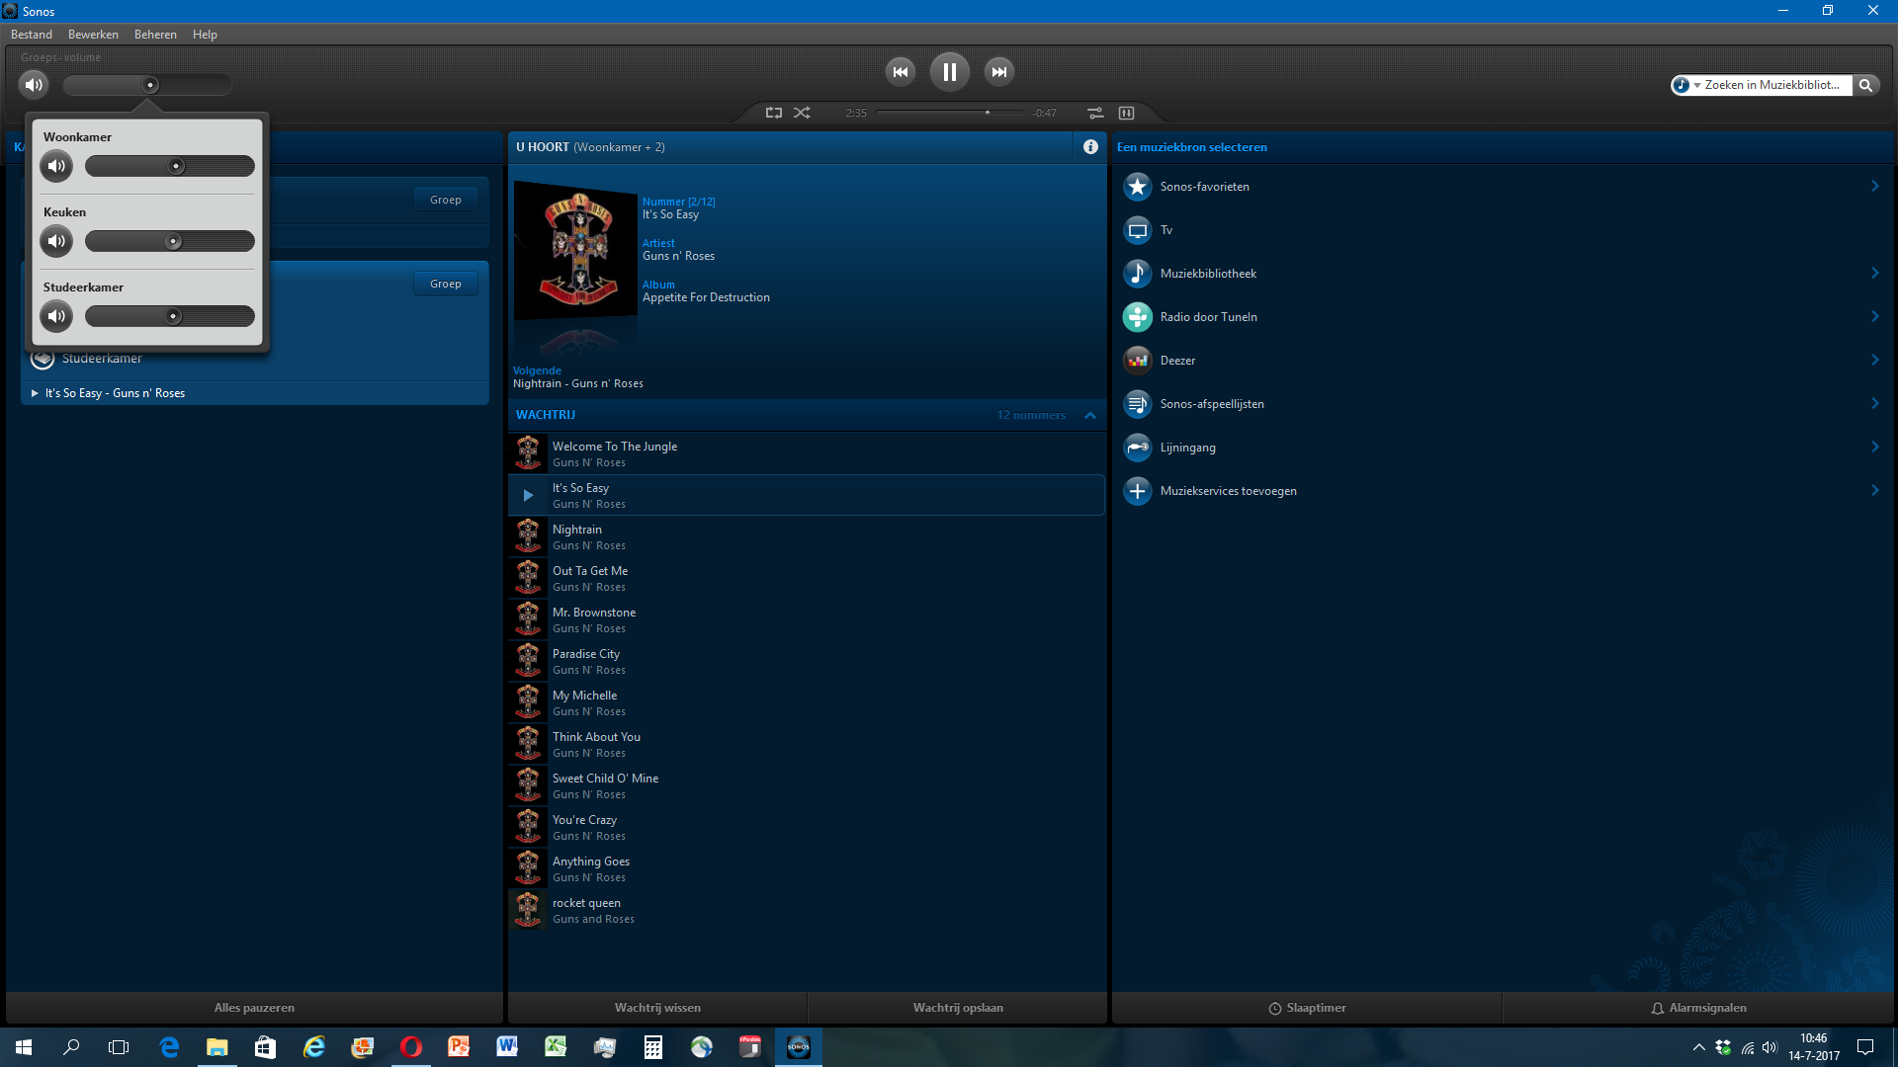This screenshot has width=1898, height=1067.
Task: Collapse the Wachtrij queue with arrow
Action: tap(1090, 415)
